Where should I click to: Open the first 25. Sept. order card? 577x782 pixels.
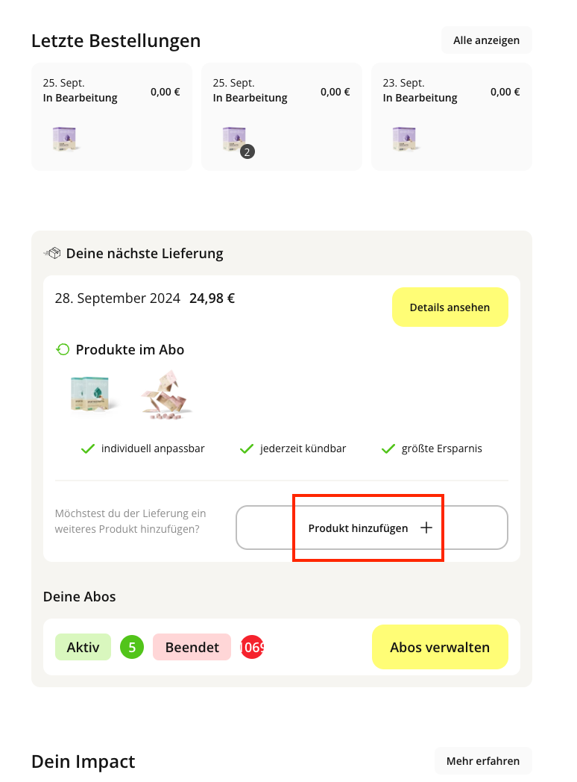[112, 117]
